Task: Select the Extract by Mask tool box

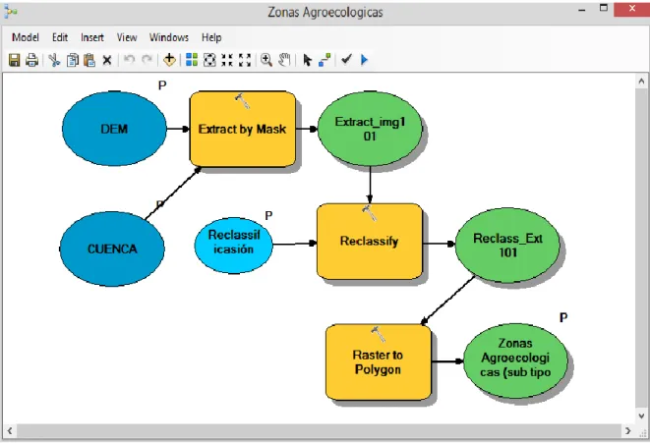Action: 243,129
